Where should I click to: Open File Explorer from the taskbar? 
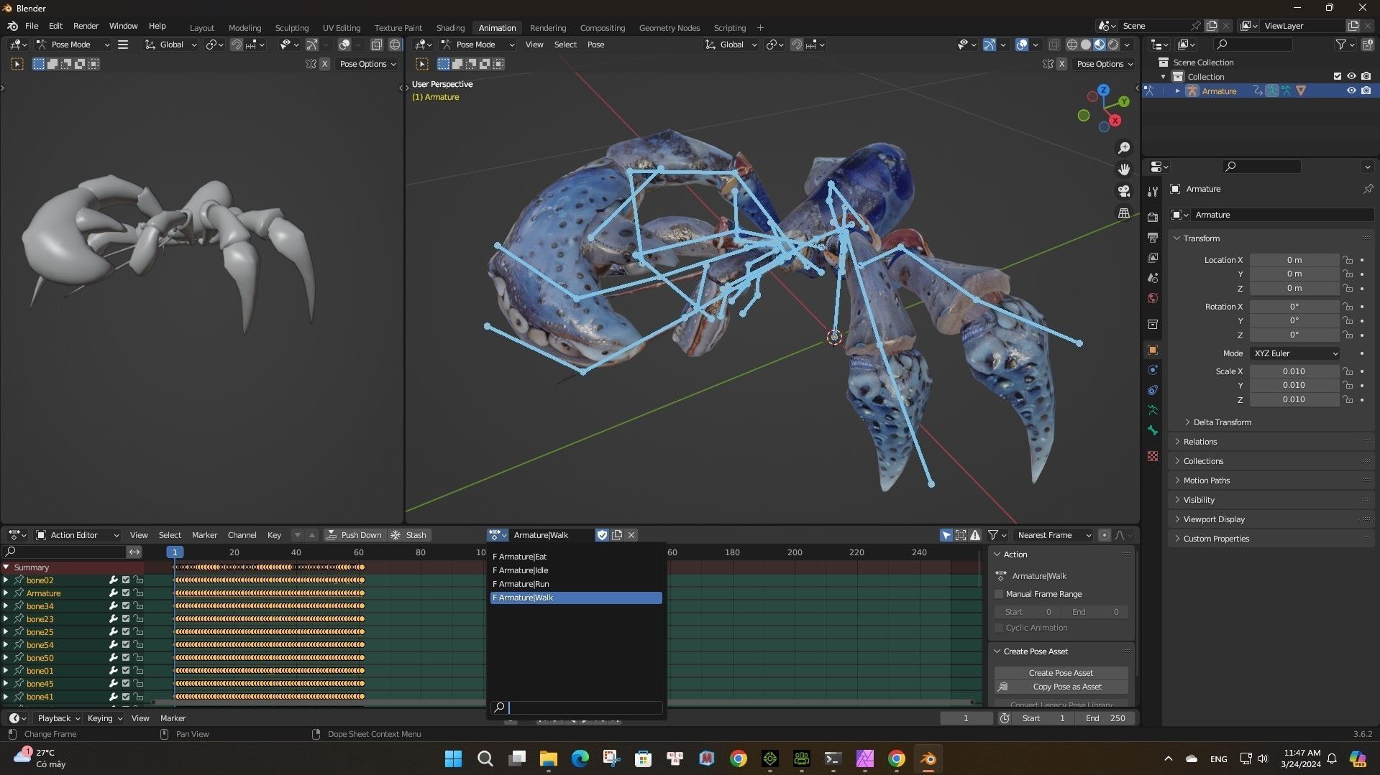[548, 758]
